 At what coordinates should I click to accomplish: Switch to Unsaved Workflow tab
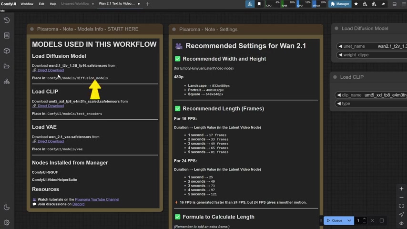[75, 4]
